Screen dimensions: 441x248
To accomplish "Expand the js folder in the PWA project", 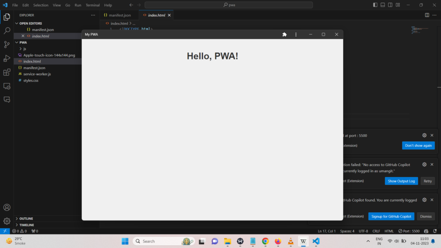I will coord(25,49).
